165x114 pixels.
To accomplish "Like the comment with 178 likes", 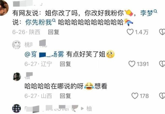I will click(x=135, y=96).
